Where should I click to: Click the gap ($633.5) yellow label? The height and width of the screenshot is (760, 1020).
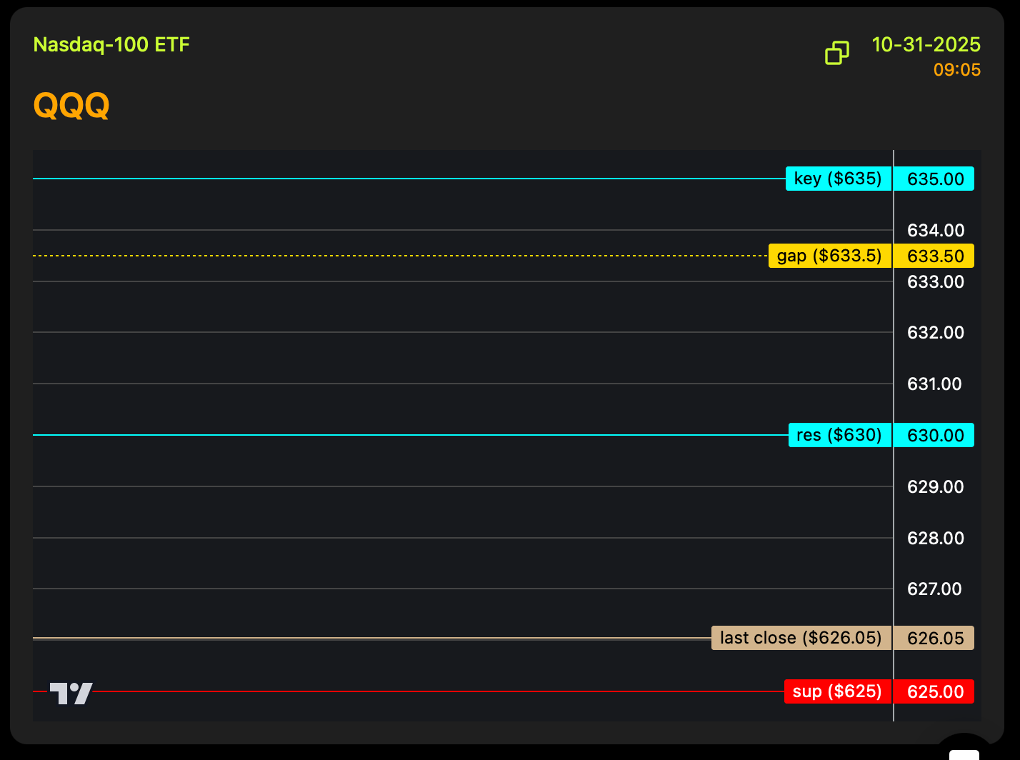829,256
